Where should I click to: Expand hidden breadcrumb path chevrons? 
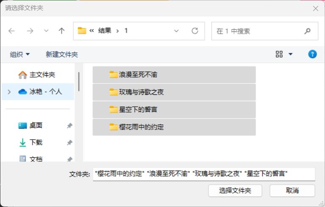92,31
